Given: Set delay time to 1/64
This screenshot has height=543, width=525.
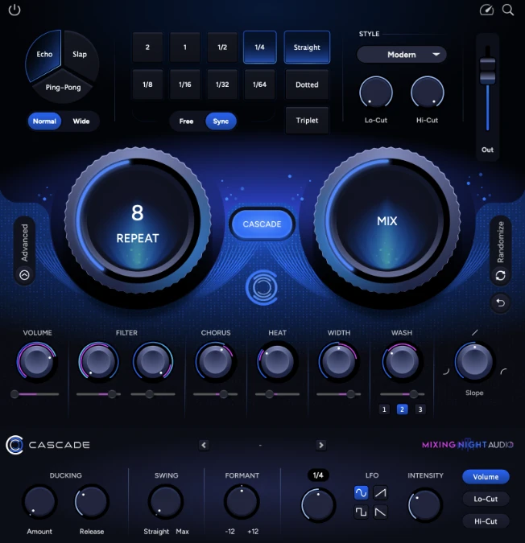Looking at the screenshot, I should 259,84.
